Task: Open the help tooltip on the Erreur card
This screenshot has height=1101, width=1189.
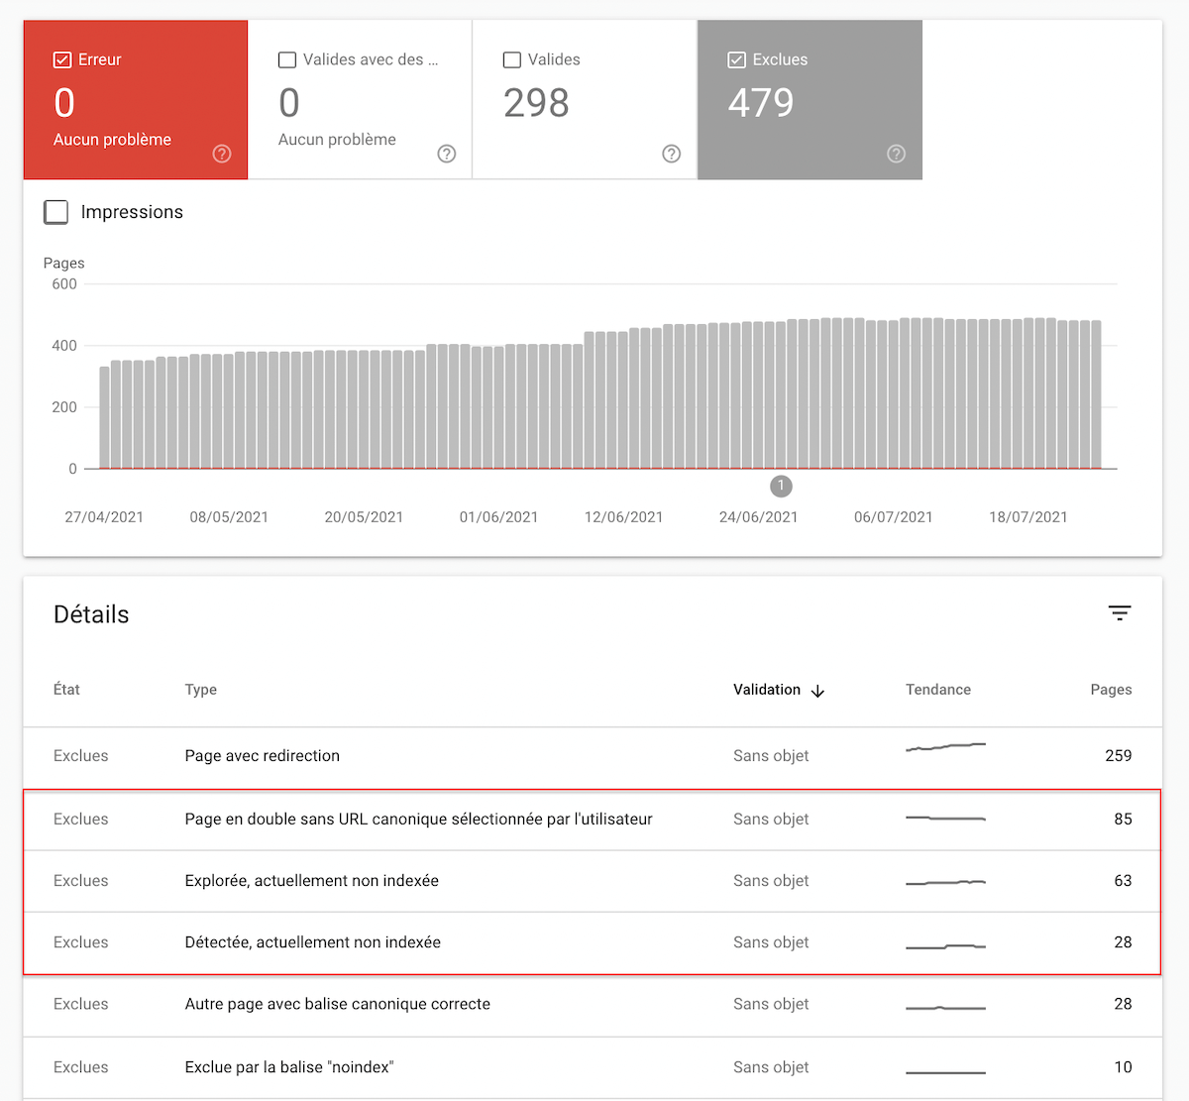Action: pyautogui.click(x=221, y=154)
